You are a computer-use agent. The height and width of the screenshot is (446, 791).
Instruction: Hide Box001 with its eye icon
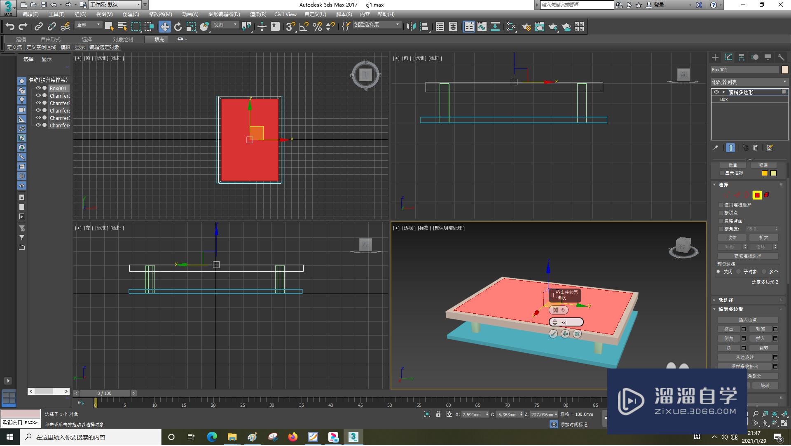pos(38,88)
